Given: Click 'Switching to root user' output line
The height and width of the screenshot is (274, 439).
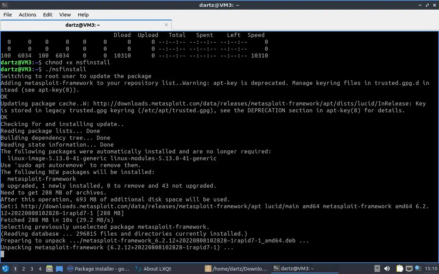Looking at the screenshot, I should click(76, 76).
